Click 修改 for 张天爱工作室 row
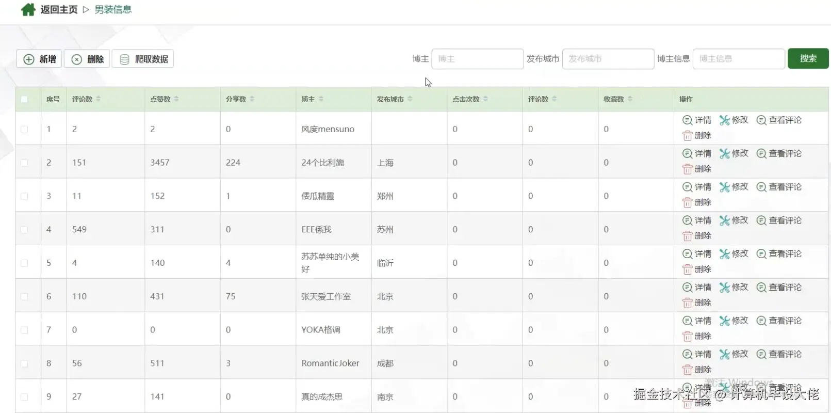 [x=734, y=288]
